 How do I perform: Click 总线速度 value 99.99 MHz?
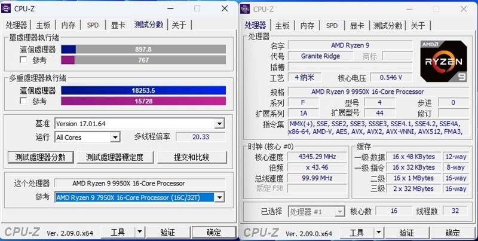[x=317, y=178]
